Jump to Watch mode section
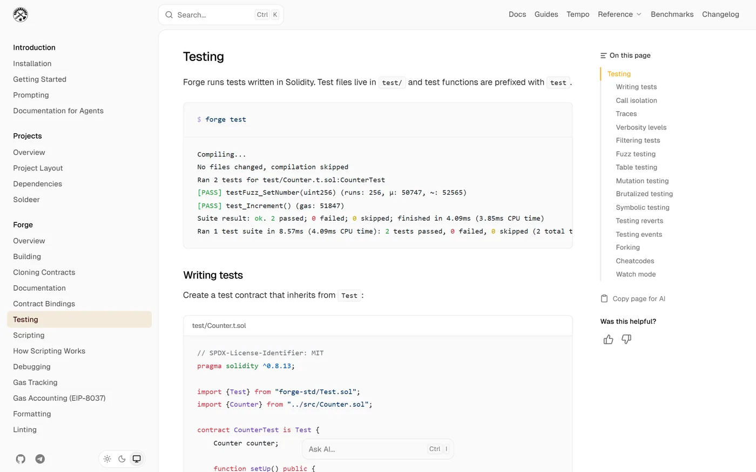The height and width of the screenshot is (472, 756). 636,274
